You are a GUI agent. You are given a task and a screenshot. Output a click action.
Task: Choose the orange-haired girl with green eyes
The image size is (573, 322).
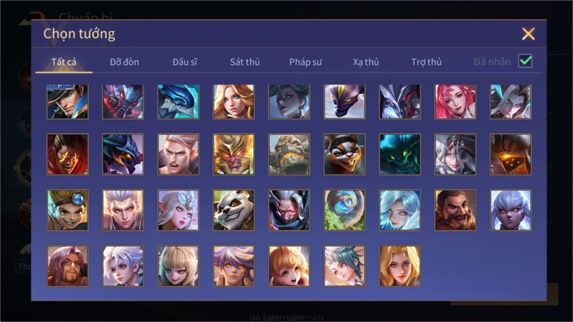pos(289,266)
